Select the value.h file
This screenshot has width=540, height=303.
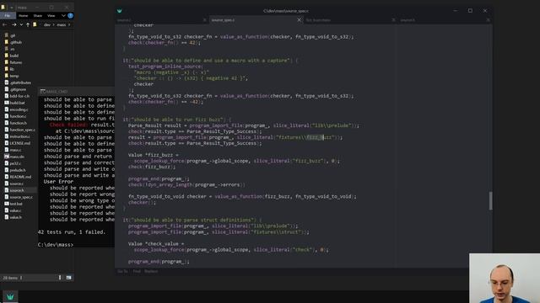coord(15,217)
